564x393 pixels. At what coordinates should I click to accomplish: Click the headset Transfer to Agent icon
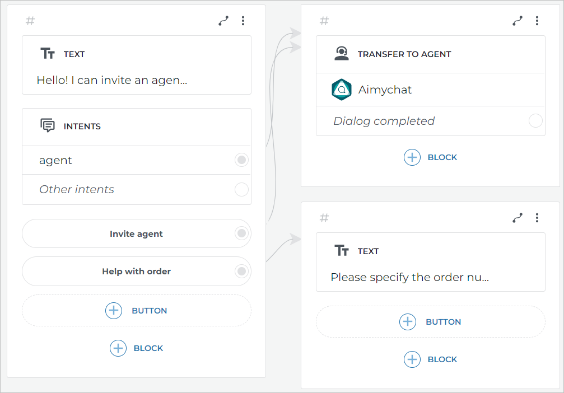341,54
